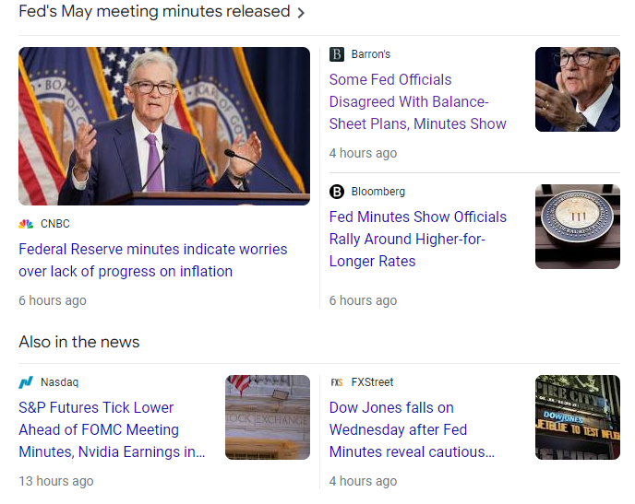Open the Bloomberg Federal Reserve seal thumbnail
Viewport: 635px width, 504px height.
click(578, 227)
